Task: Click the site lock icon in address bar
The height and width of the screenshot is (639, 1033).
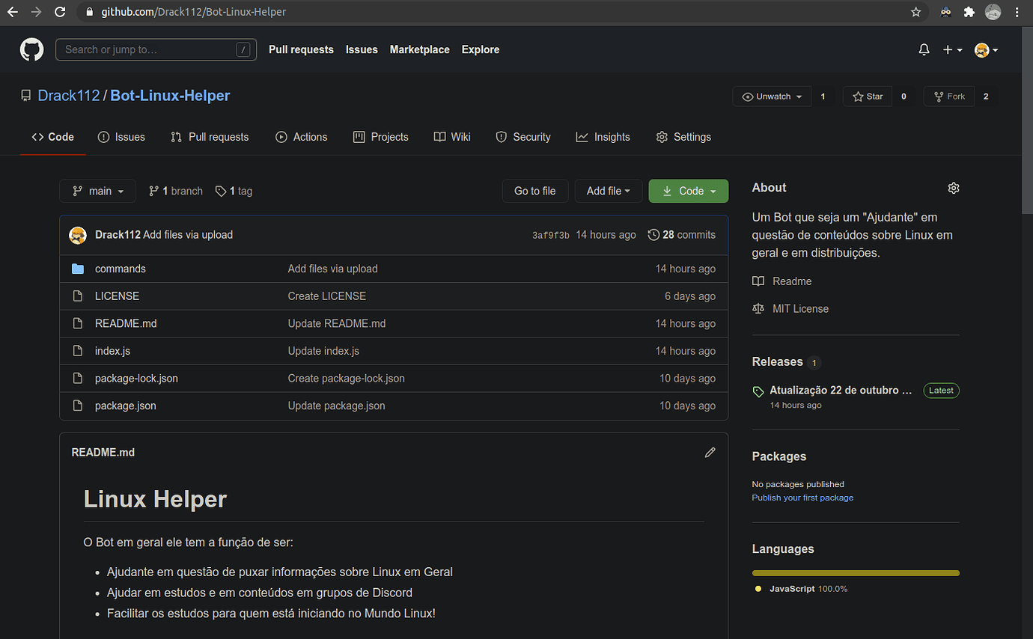Action: [90, 12]
